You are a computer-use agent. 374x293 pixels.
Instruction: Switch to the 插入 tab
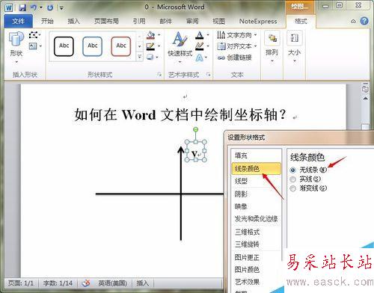pyautogui.click(x=74, y=21)
